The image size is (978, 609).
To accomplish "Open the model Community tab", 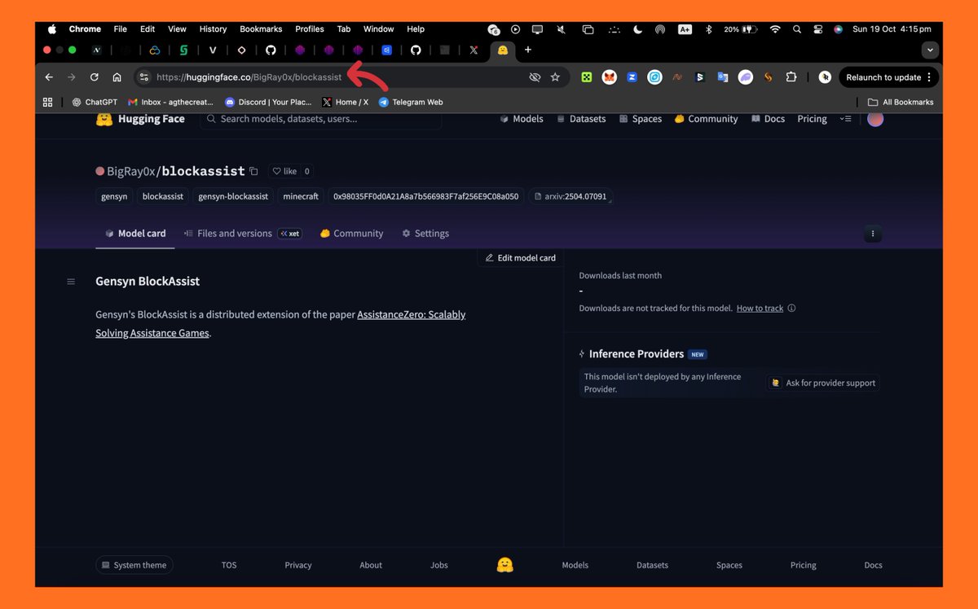I will pyautogui.click(x=351, y=234).
